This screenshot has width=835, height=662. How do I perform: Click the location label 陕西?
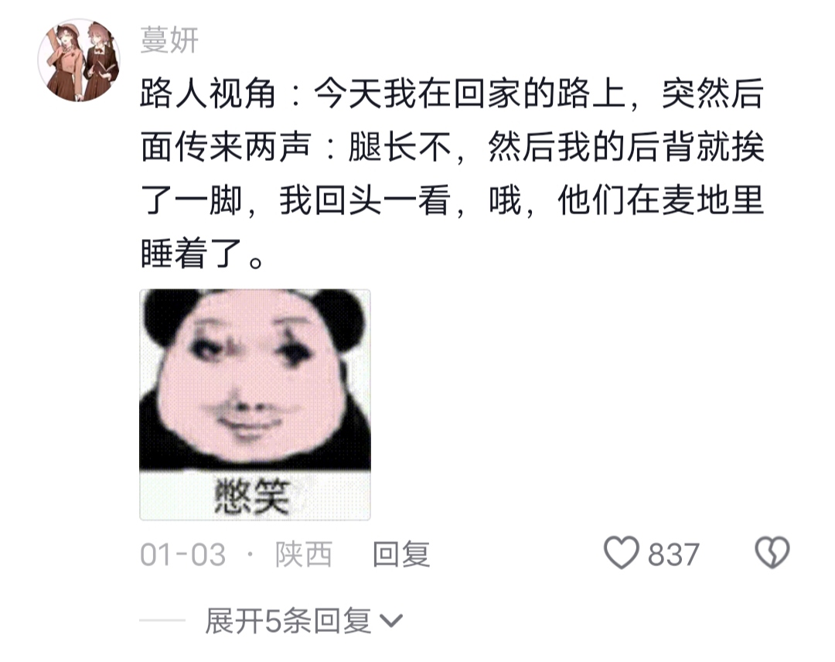304,554
